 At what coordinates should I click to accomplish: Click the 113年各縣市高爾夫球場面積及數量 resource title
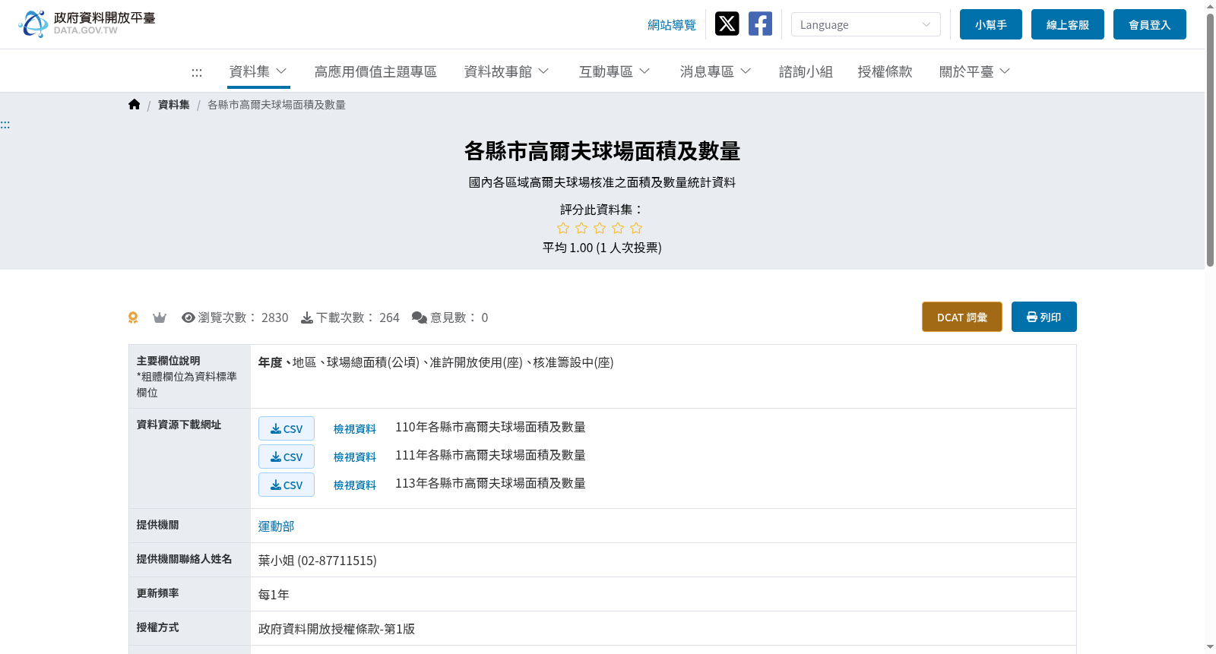490,484
